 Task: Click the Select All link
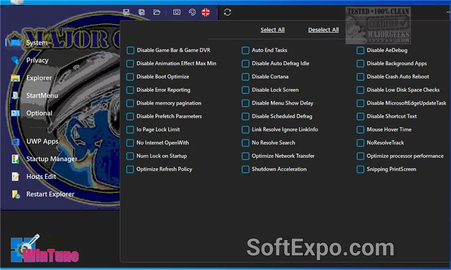click(x=272, y=30)
